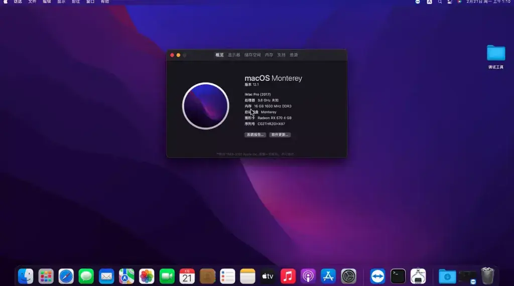This screenshot has height=286, width=514.
Task: Click the Spotlight search icon in menu bar
Action: [440, 2]
